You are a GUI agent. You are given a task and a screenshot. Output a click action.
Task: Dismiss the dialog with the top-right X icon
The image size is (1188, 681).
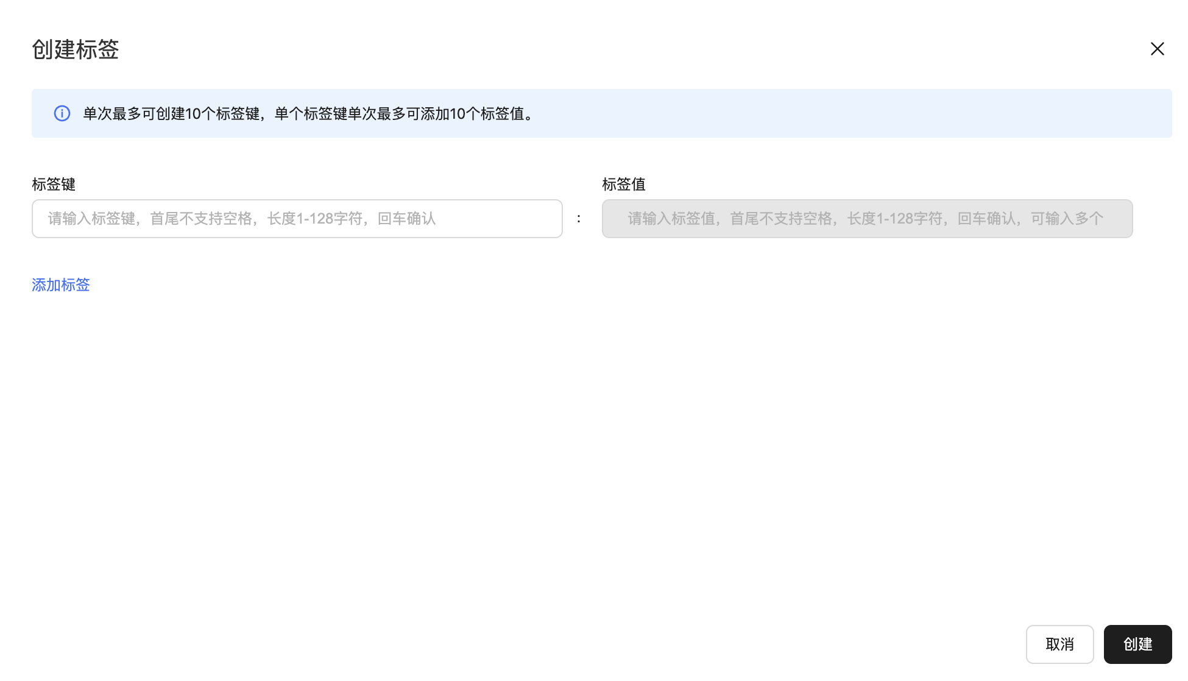1157,49
